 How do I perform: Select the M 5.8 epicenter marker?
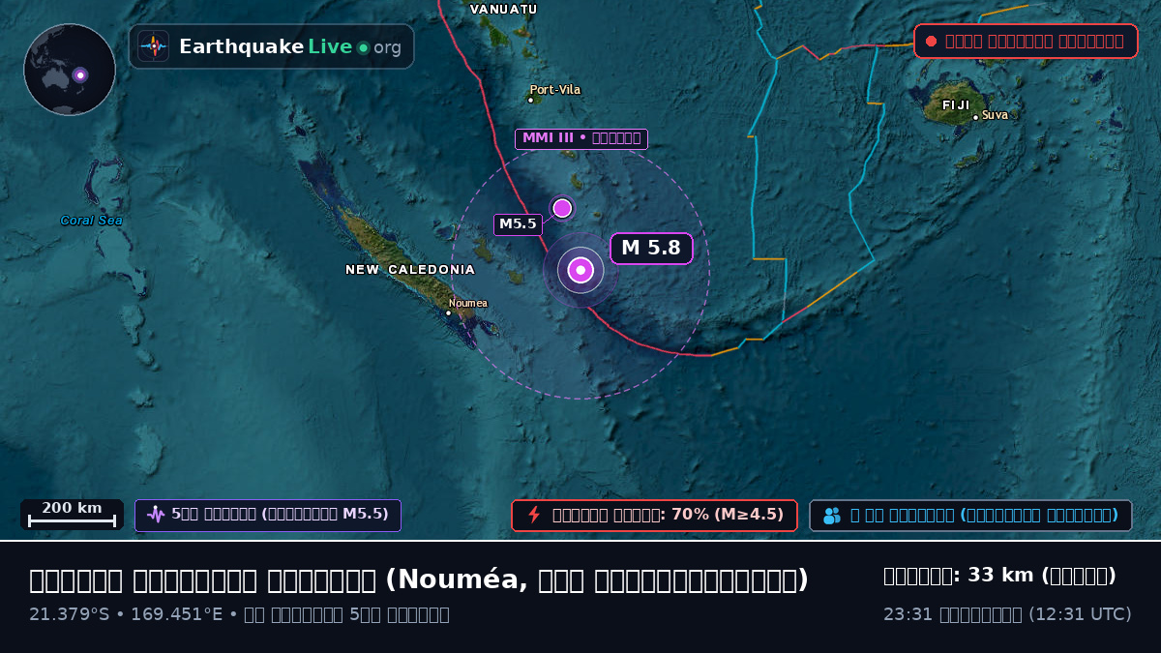pyautogui.click(x=580, y=271)
